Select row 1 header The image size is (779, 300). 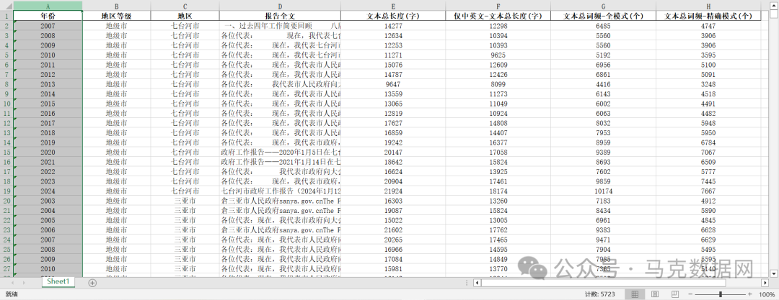click(6, 15)
